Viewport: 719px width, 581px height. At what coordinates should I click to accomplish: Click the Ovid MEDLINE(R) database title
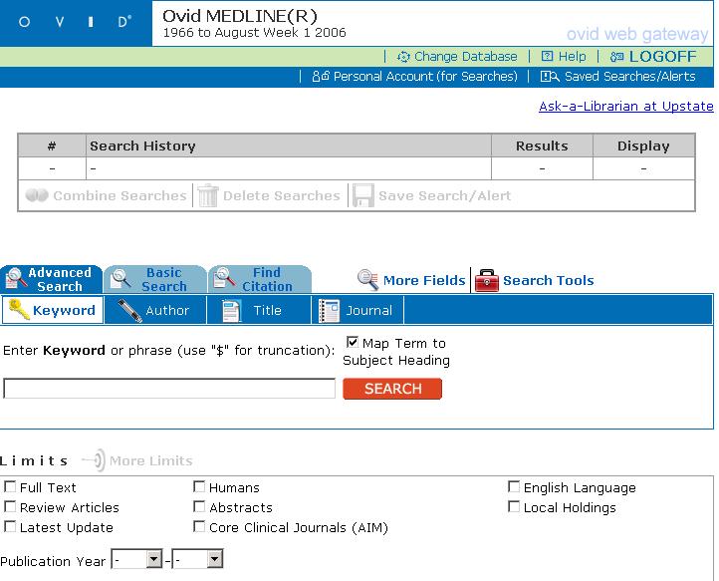240,16
